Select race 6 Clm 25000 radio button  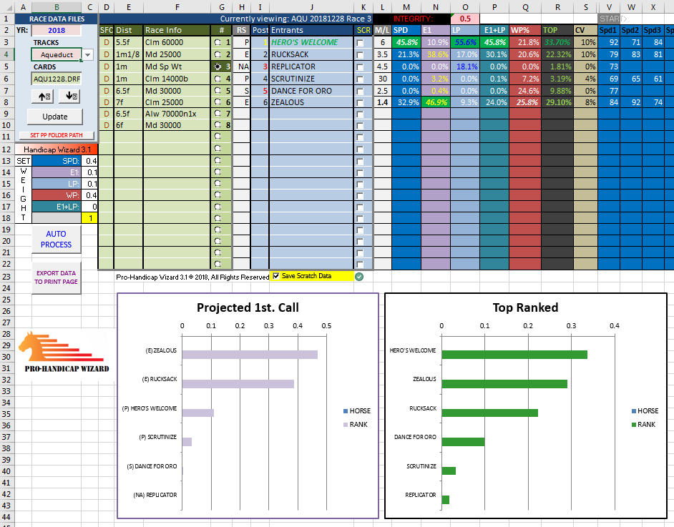click(x=217, y=102)
